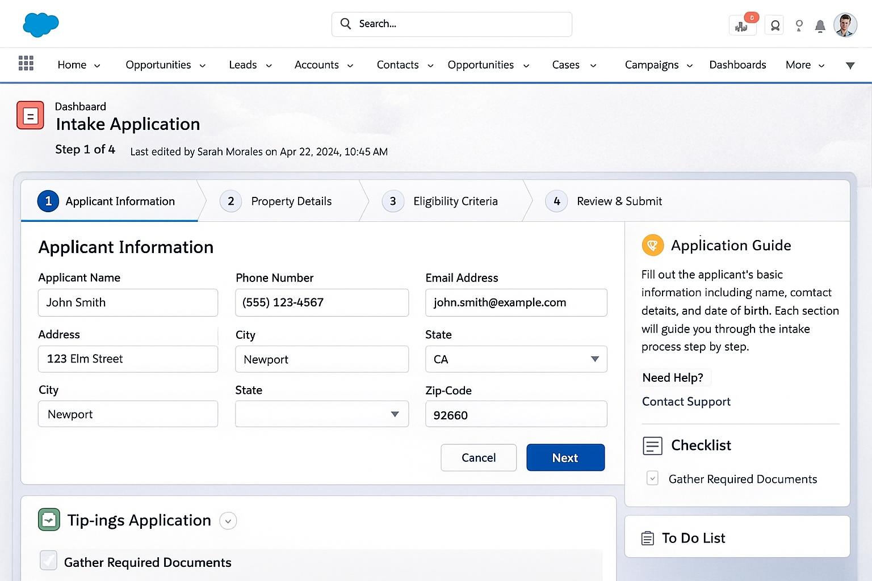Switch to the Property Details step
The width and height of the screenshot is (872, 581).
click(291, 201)
